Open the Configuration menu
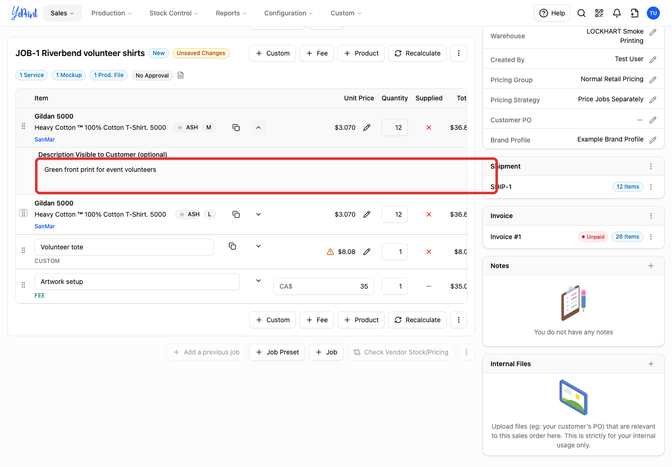 point(288,13)
